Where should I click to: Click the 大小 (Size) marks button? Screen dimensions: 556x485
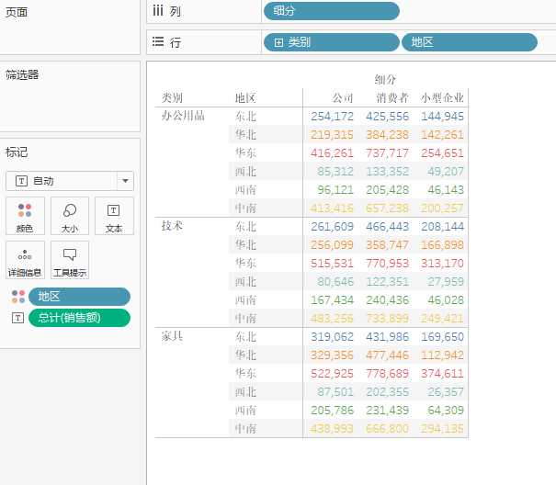[70, 216]
